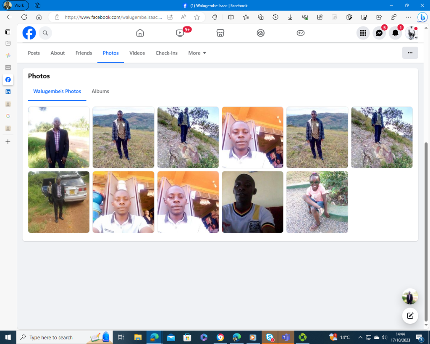Expand the More dropdown in profile tabs

[197, 53]
